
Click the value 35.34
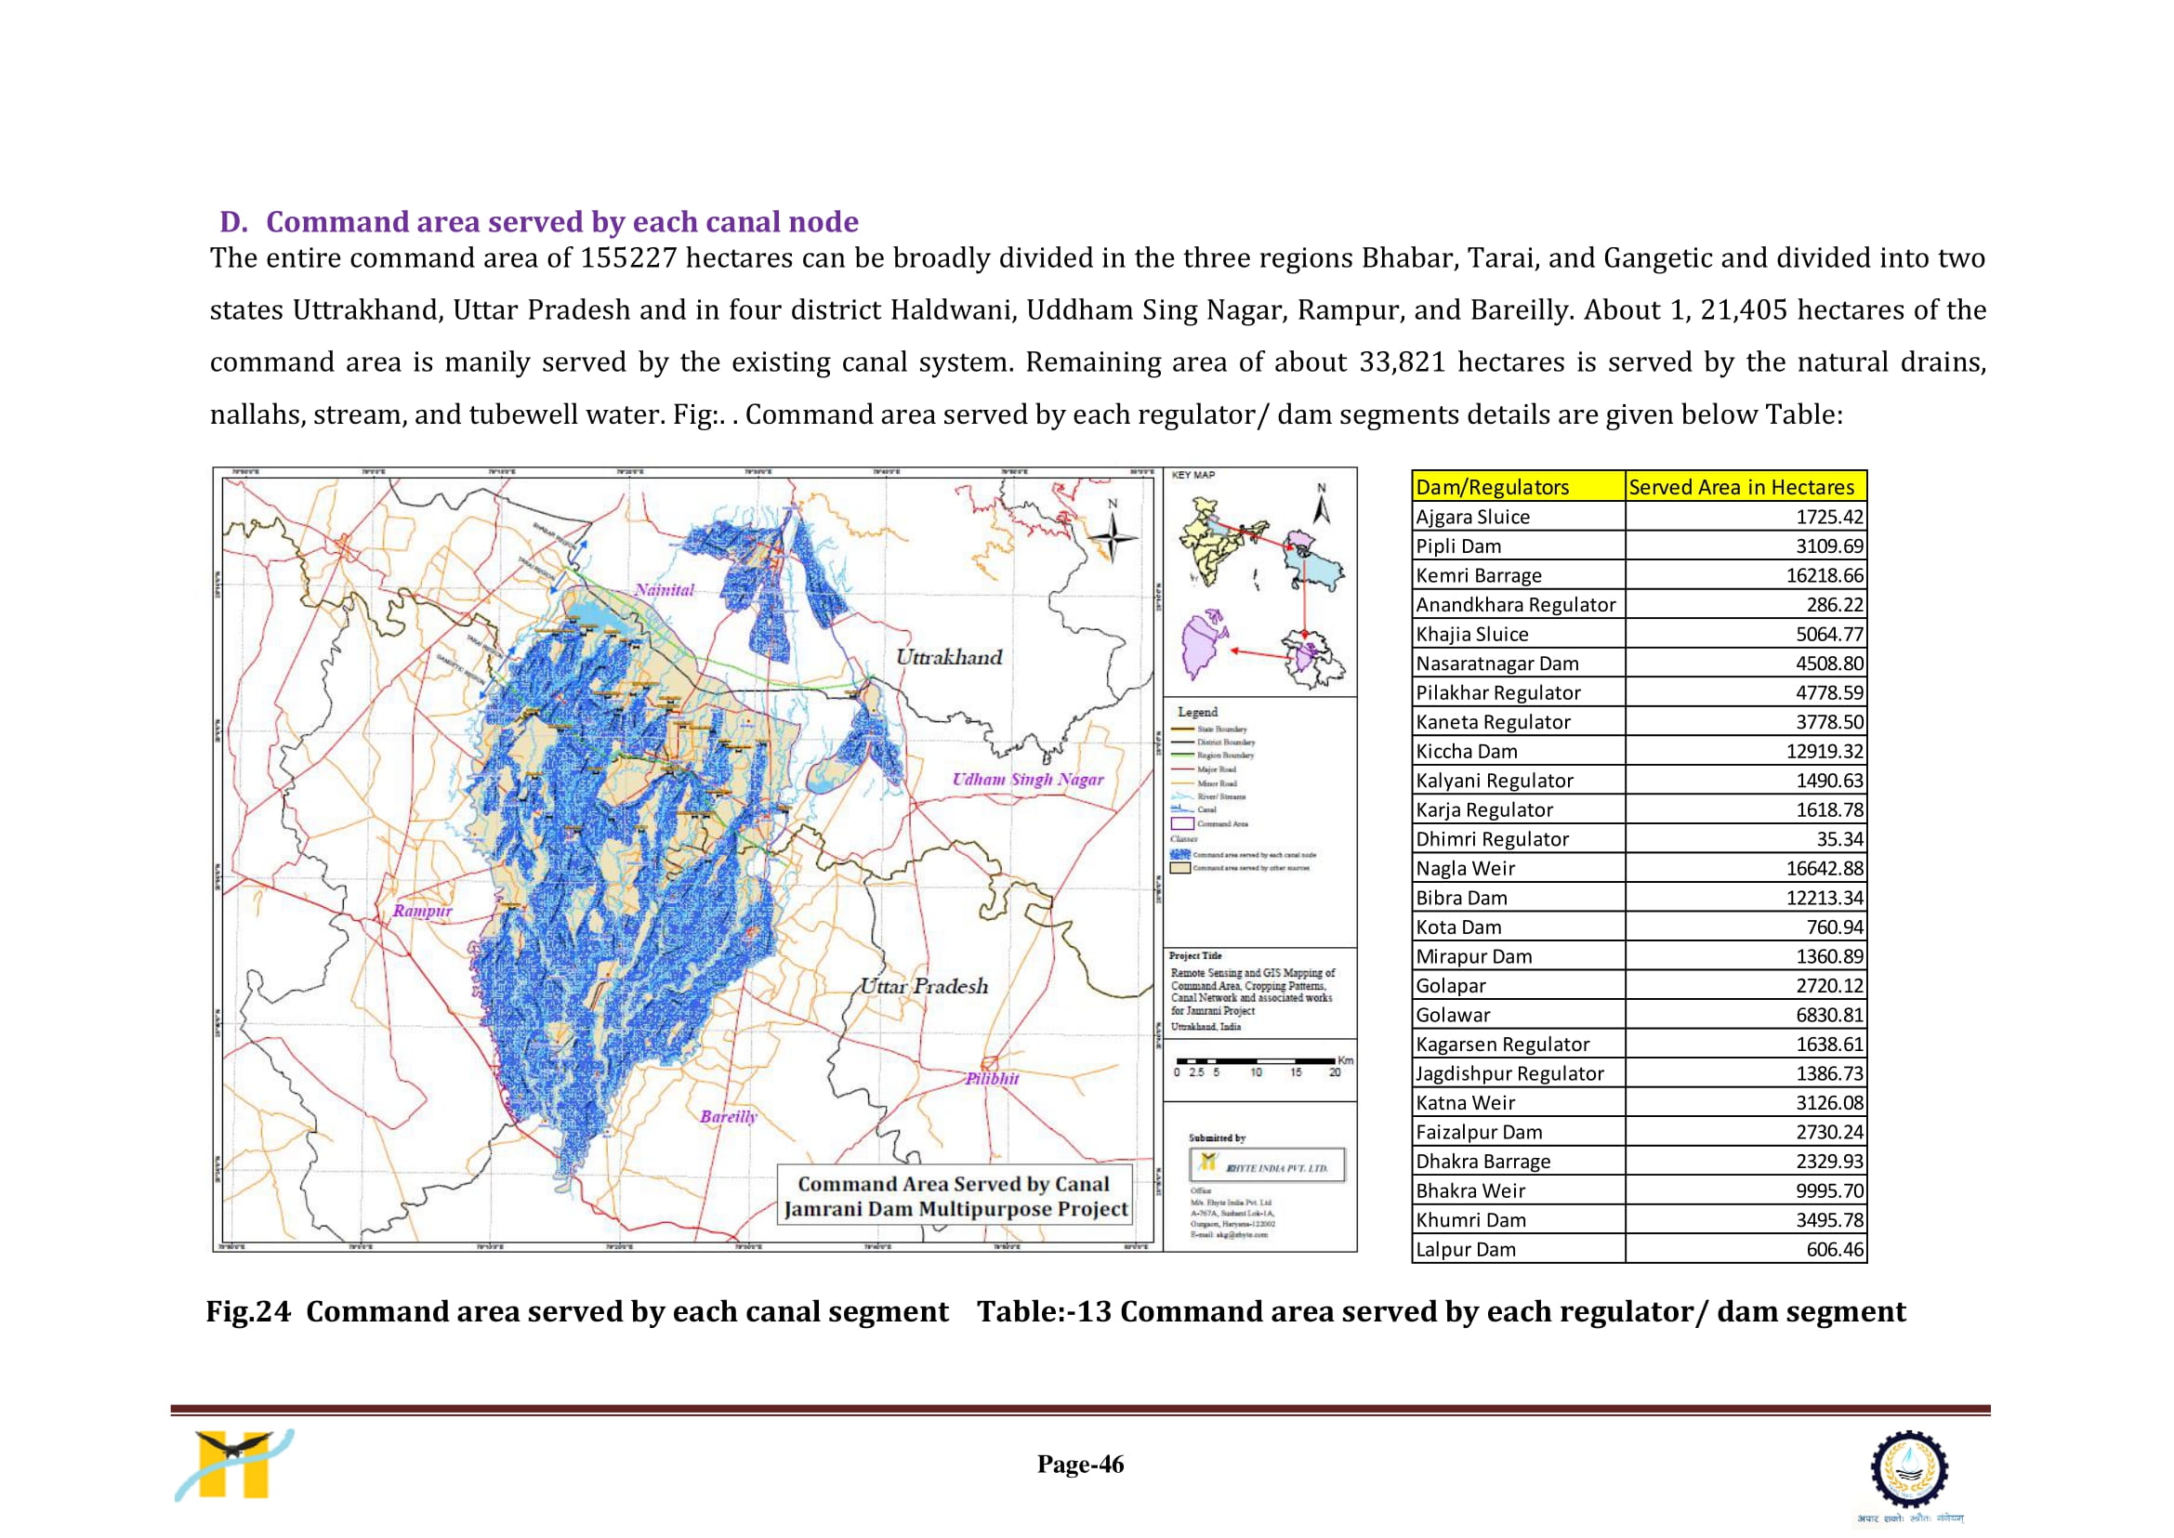point(1839,840)
